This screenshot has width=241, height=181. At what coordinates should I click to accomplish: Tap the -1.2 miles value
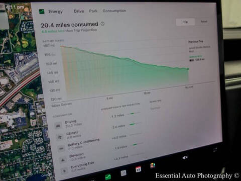[x=117, y=116]
